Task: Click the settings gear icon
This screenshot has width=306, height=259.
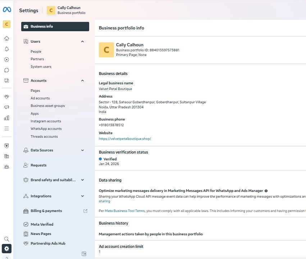Action: 6,248
